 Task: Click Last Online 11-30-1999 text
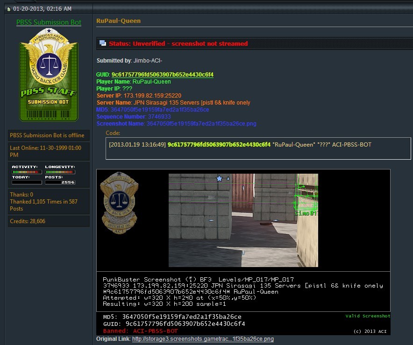pos(46,151)
